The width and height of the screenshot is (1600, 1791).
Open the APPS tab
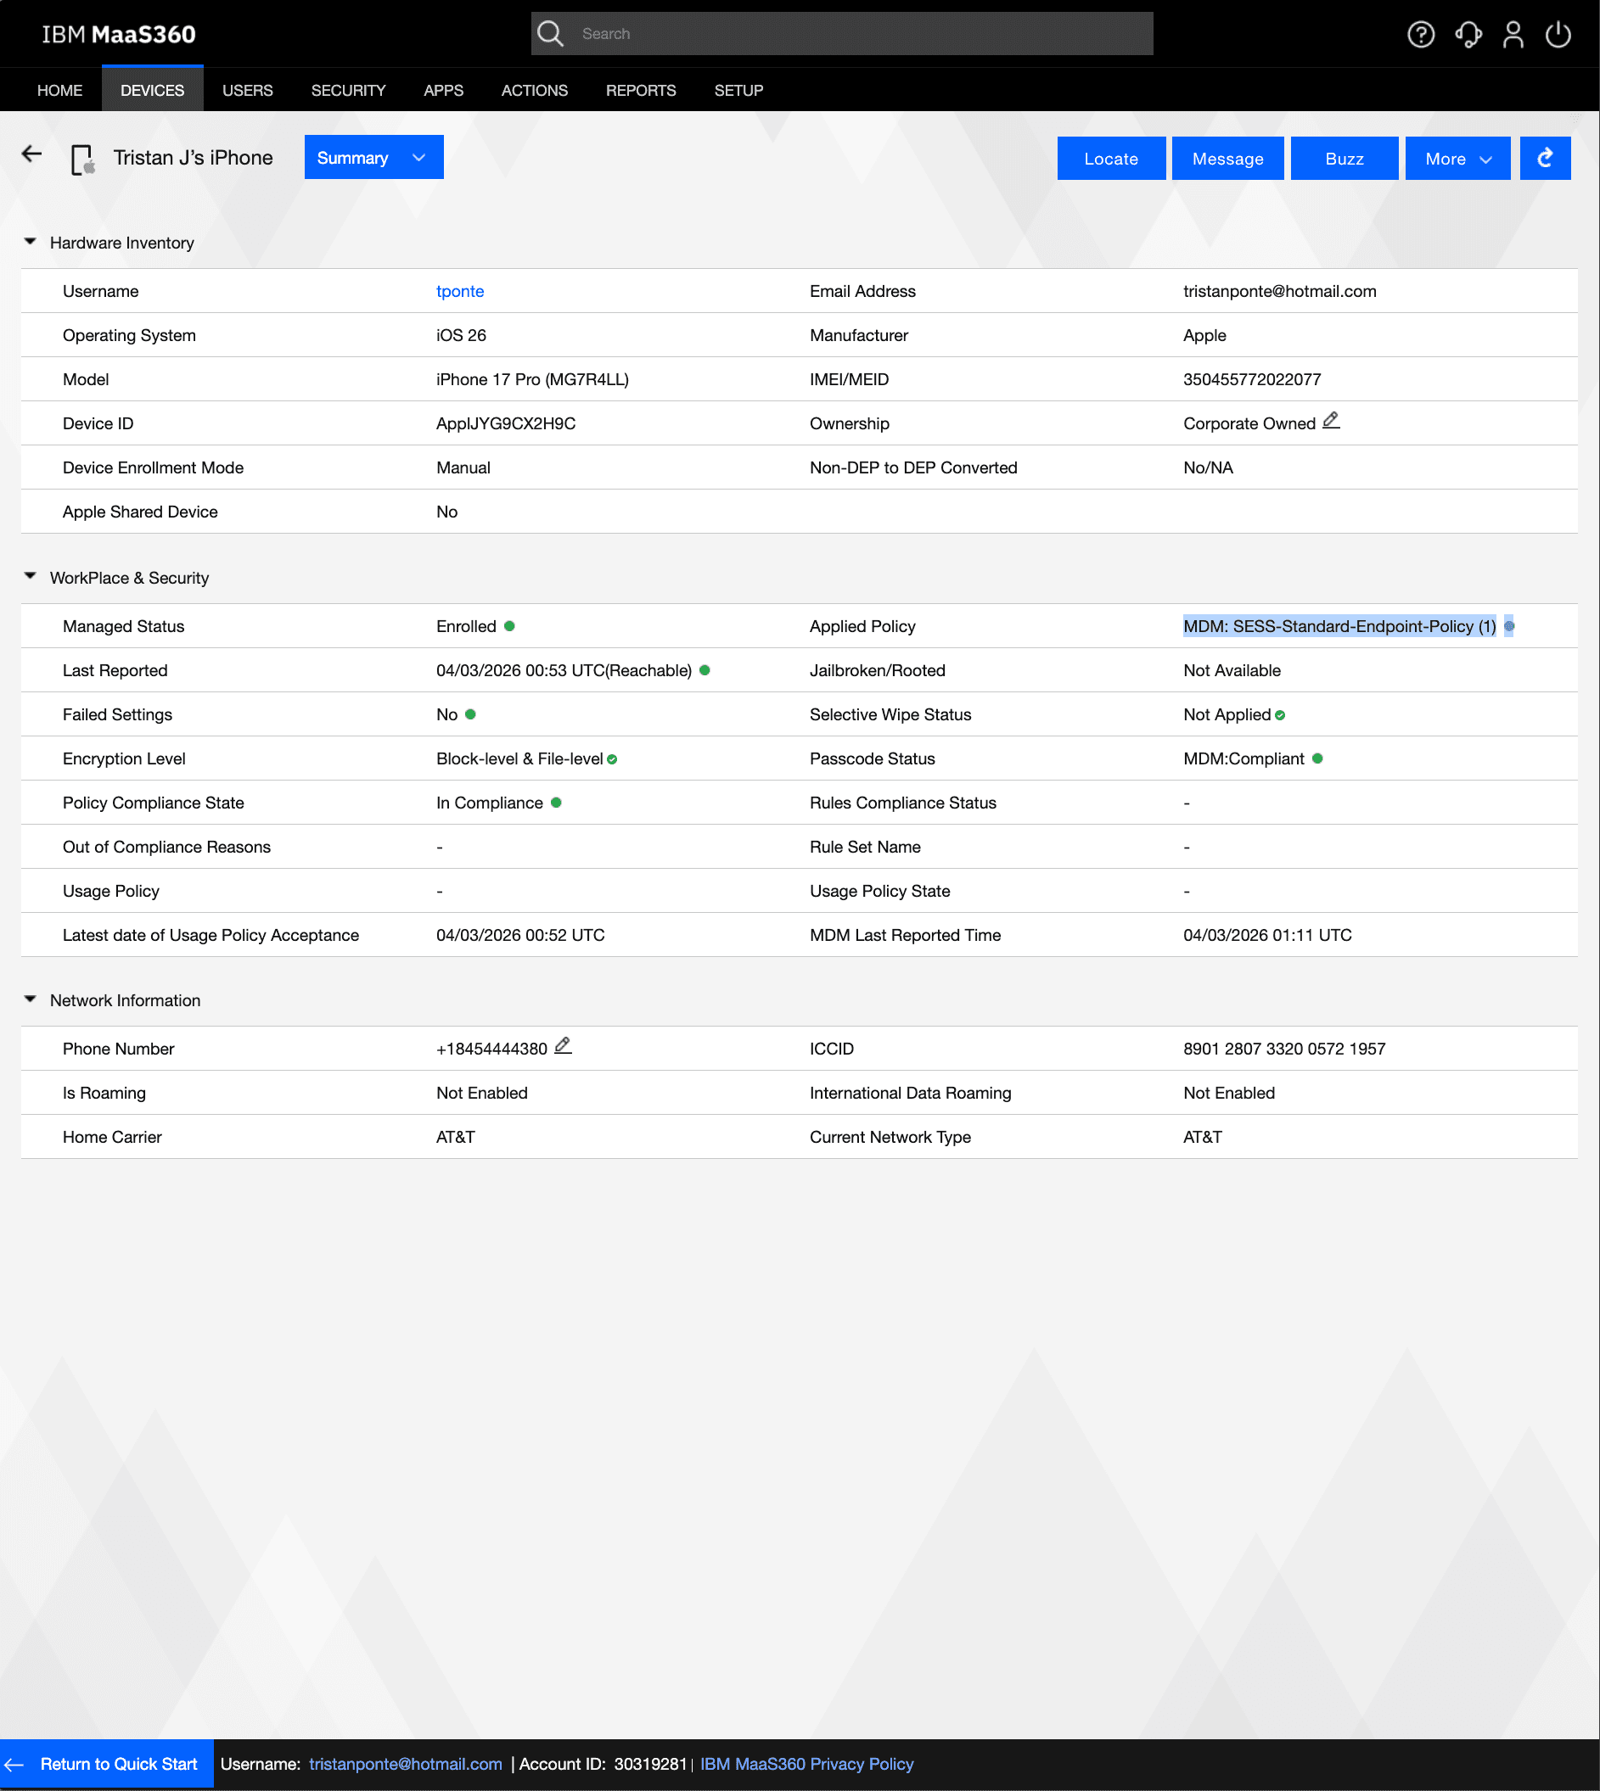[x=443, y=90]
